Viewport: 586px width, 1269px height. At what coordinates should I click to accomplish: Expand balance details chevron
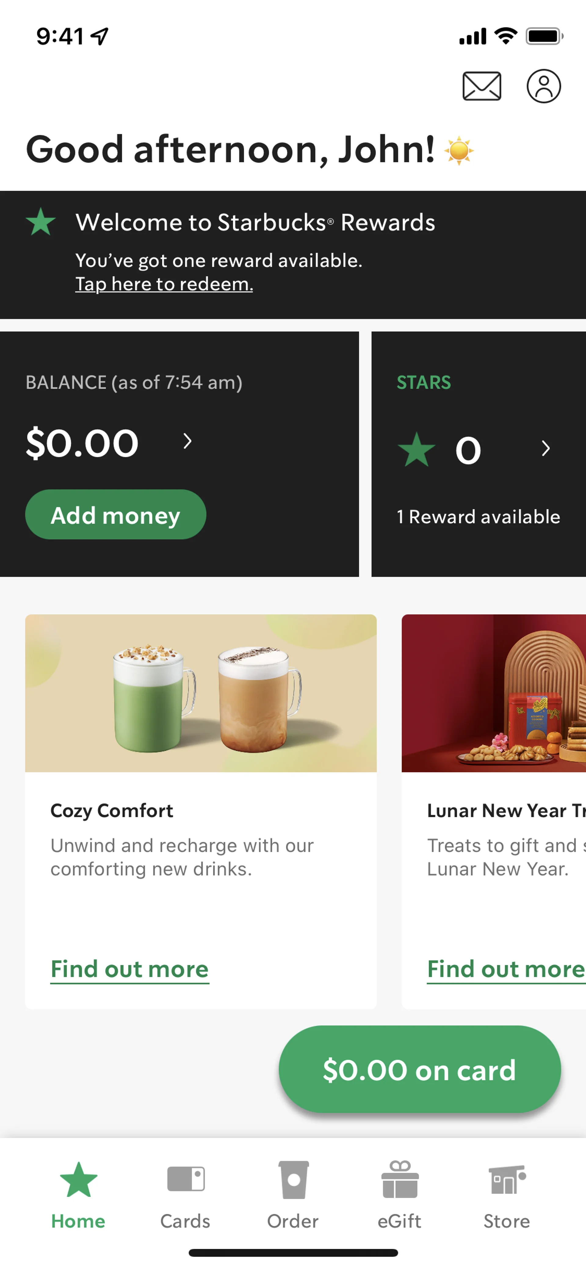187,441
